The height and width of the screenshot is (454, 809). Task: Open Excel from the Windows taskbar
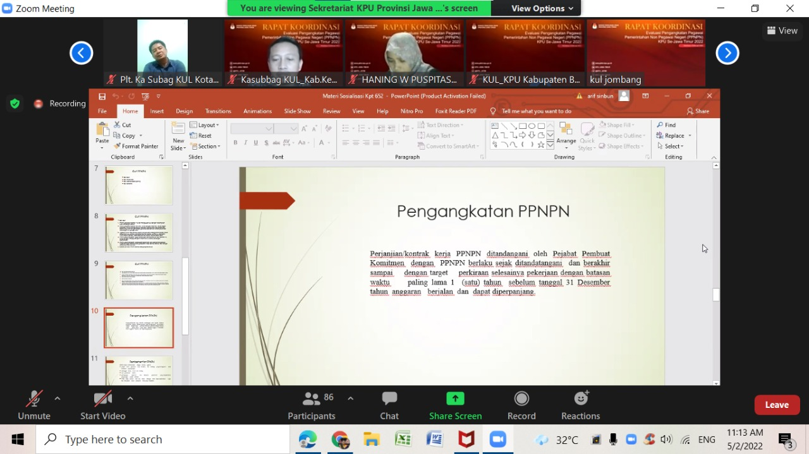(403, 439)
